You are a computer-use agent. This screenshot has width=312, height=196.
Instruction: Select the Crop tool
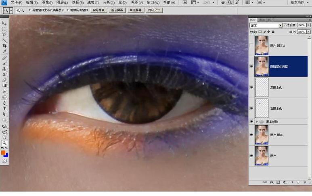point(4,46)
